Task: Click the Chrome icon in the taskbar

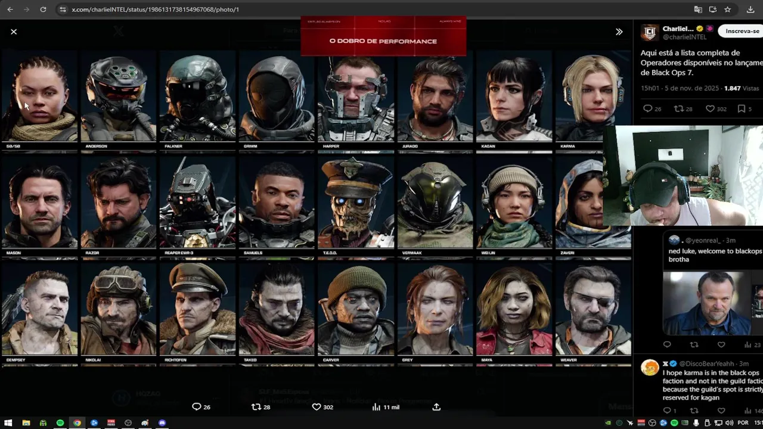Action: tap(77, 422)
